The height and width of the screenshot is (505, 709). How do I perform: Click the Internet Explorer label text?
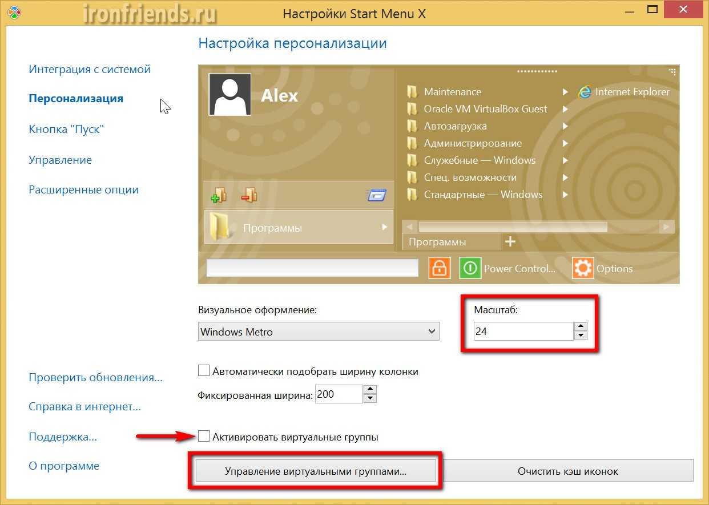633,92
